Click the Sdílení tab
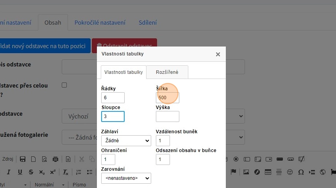336x188 pixels. click(x=148, y=23)
